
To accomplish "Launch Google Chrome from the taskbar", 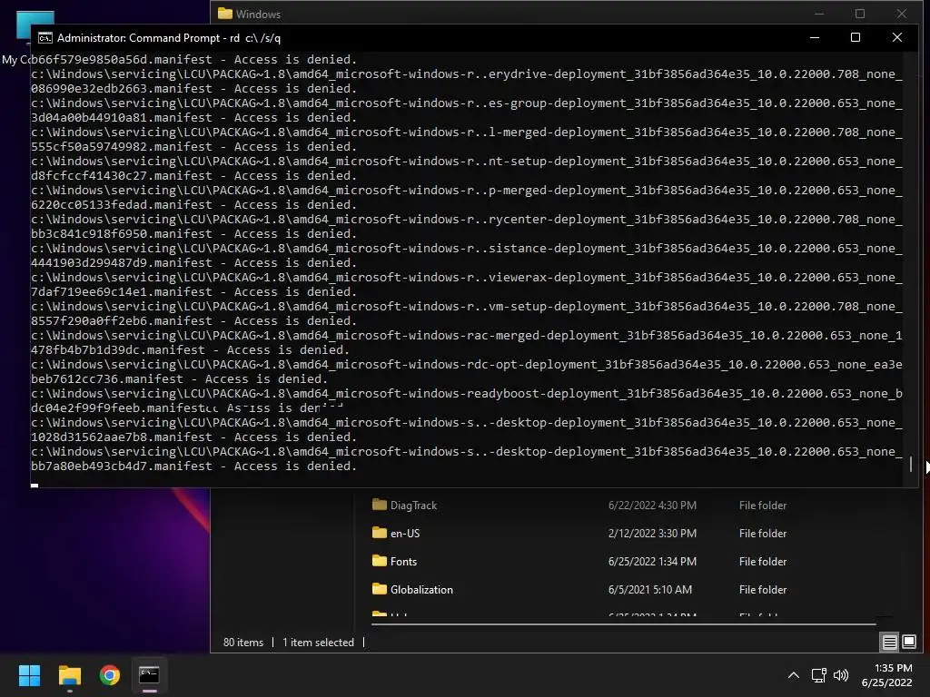I will click(110, 675).
